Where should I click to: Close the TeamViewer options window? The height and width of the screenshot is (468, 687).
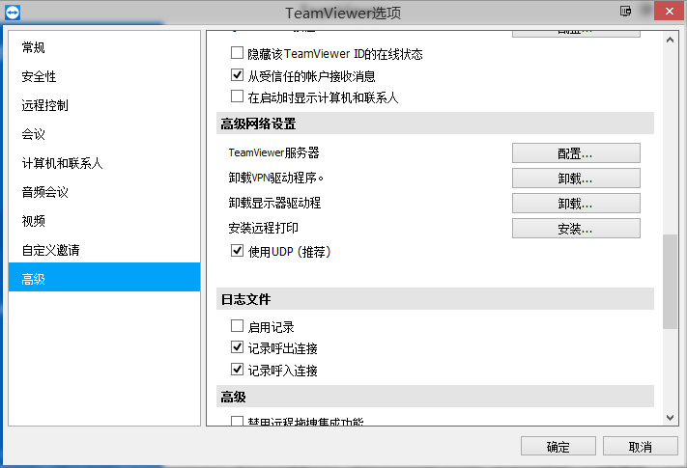[x=670, y=11]
